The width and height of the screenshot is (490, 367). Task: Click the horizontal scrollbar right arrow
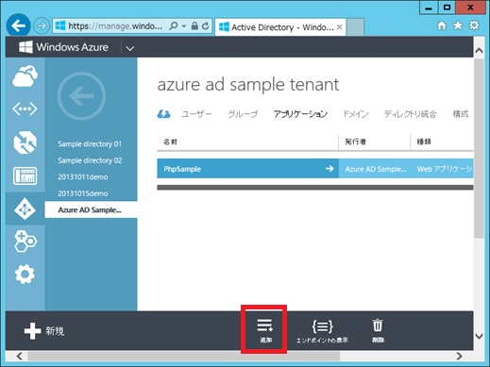click(459, 356)
